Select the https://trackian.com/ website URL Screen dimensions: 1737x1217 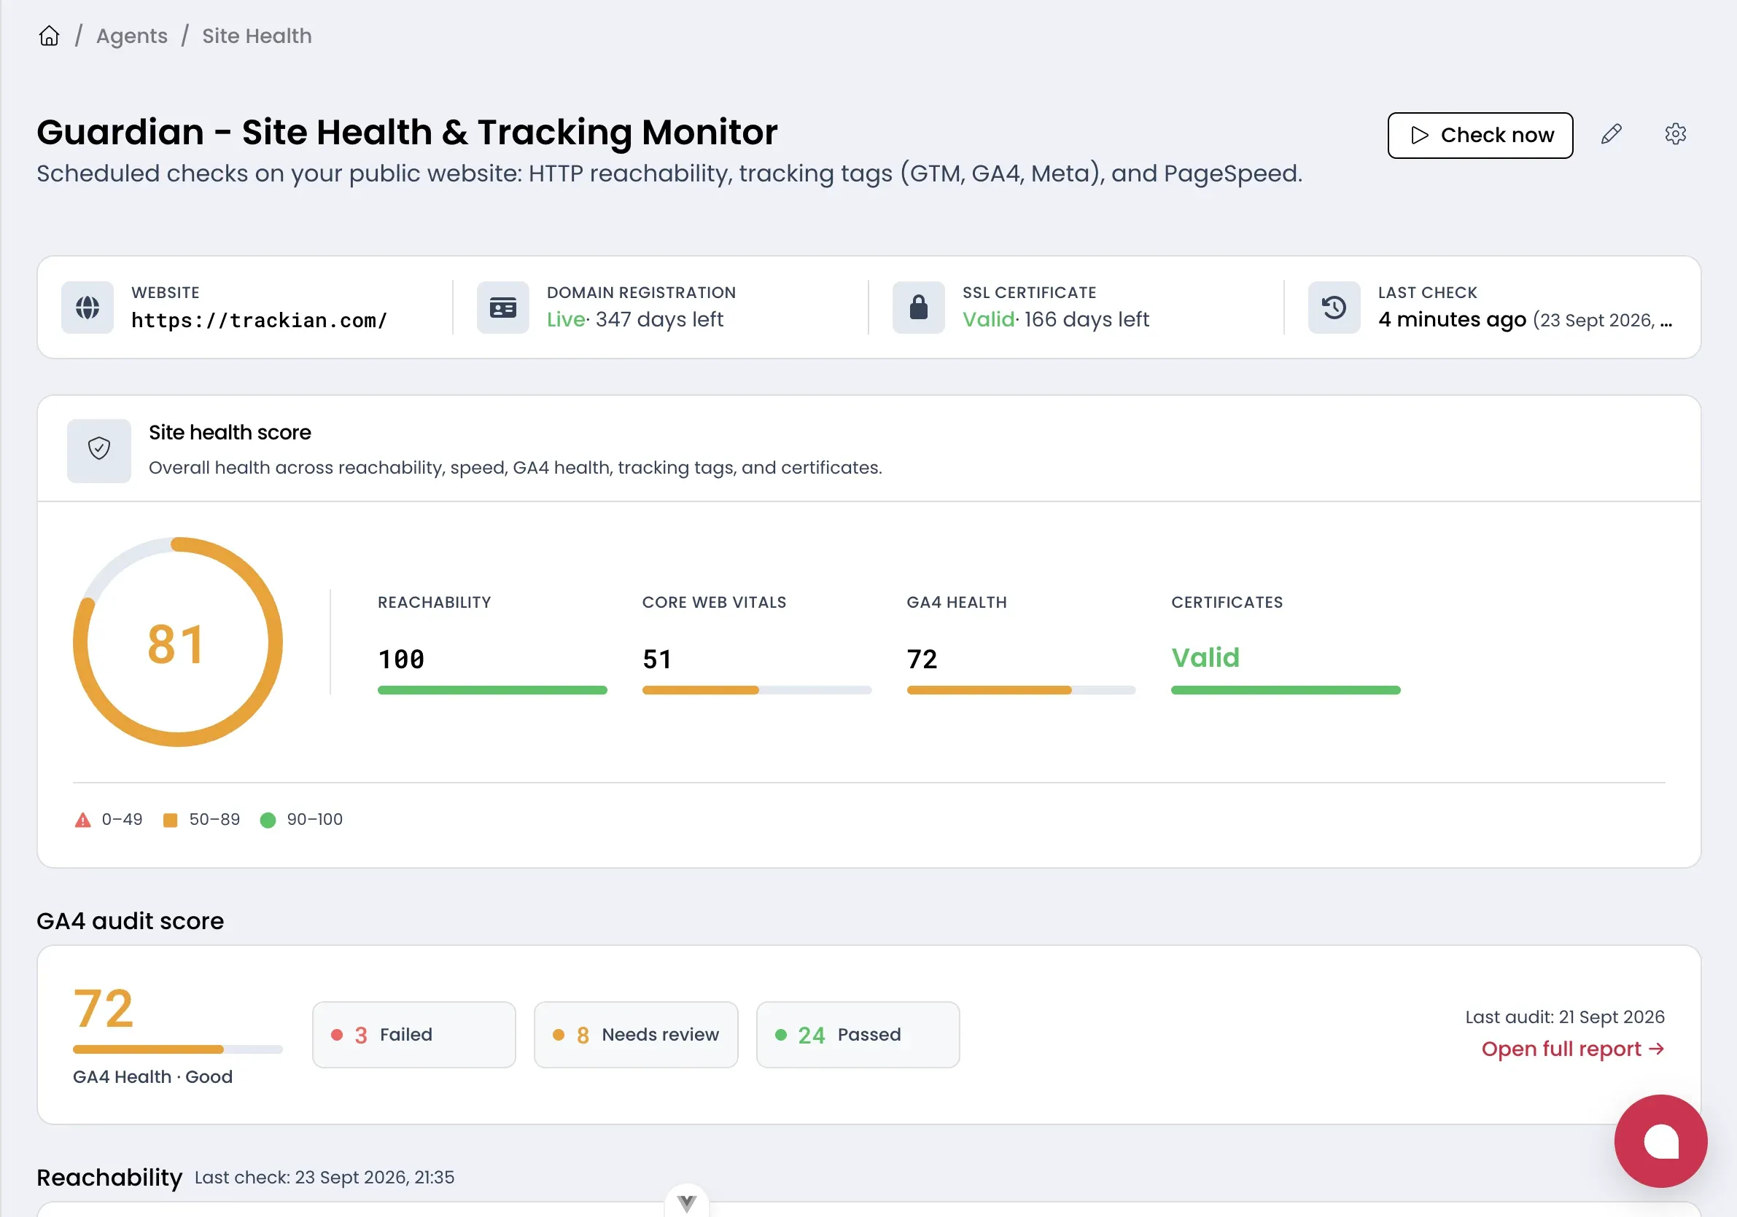click(260, 321)
